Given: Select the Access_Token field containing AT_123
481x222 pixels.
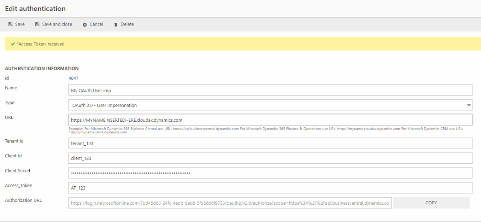Looking at the screenshot, I should [270, 188].
